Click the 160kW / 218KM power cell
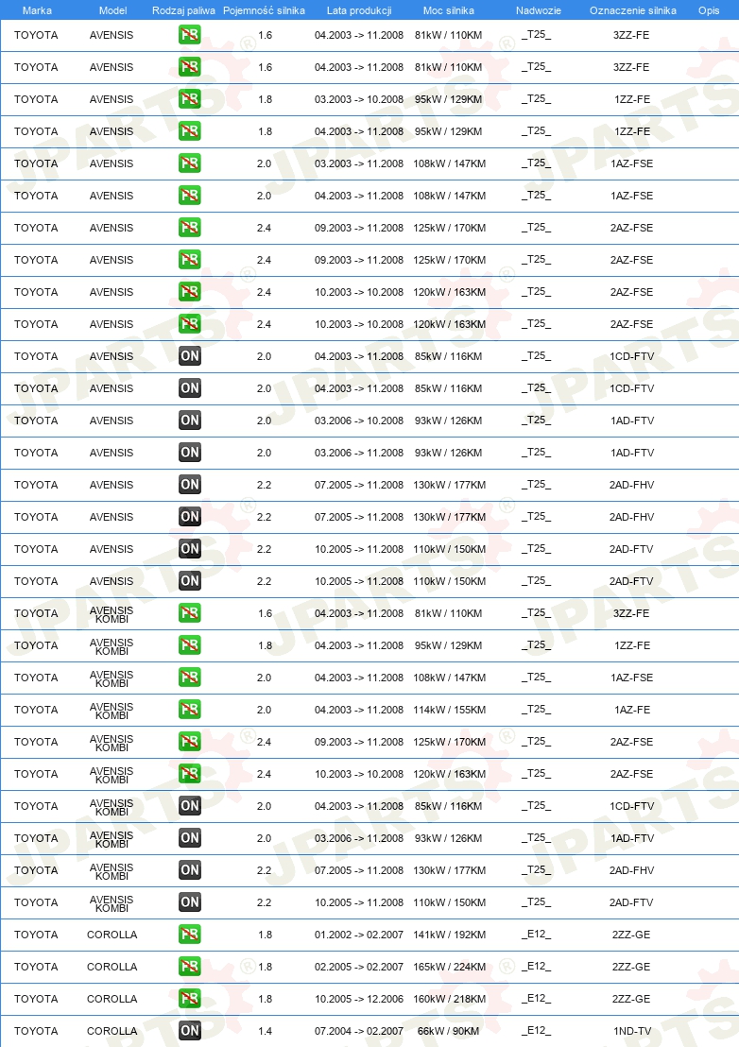The width and height of the screenshot is (739, 1047). coord(449,999)
